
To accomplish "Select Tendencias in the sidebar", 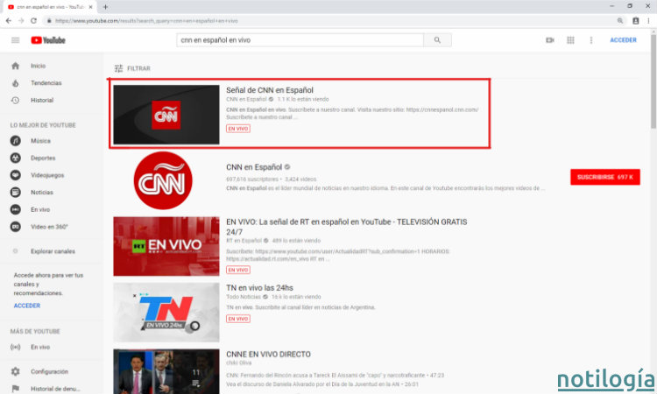I will pyautogui.click(x=46, y=83).
